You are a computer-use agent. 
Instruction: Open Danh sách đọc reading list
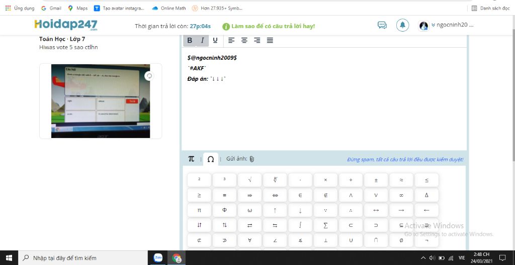(491, 8)
